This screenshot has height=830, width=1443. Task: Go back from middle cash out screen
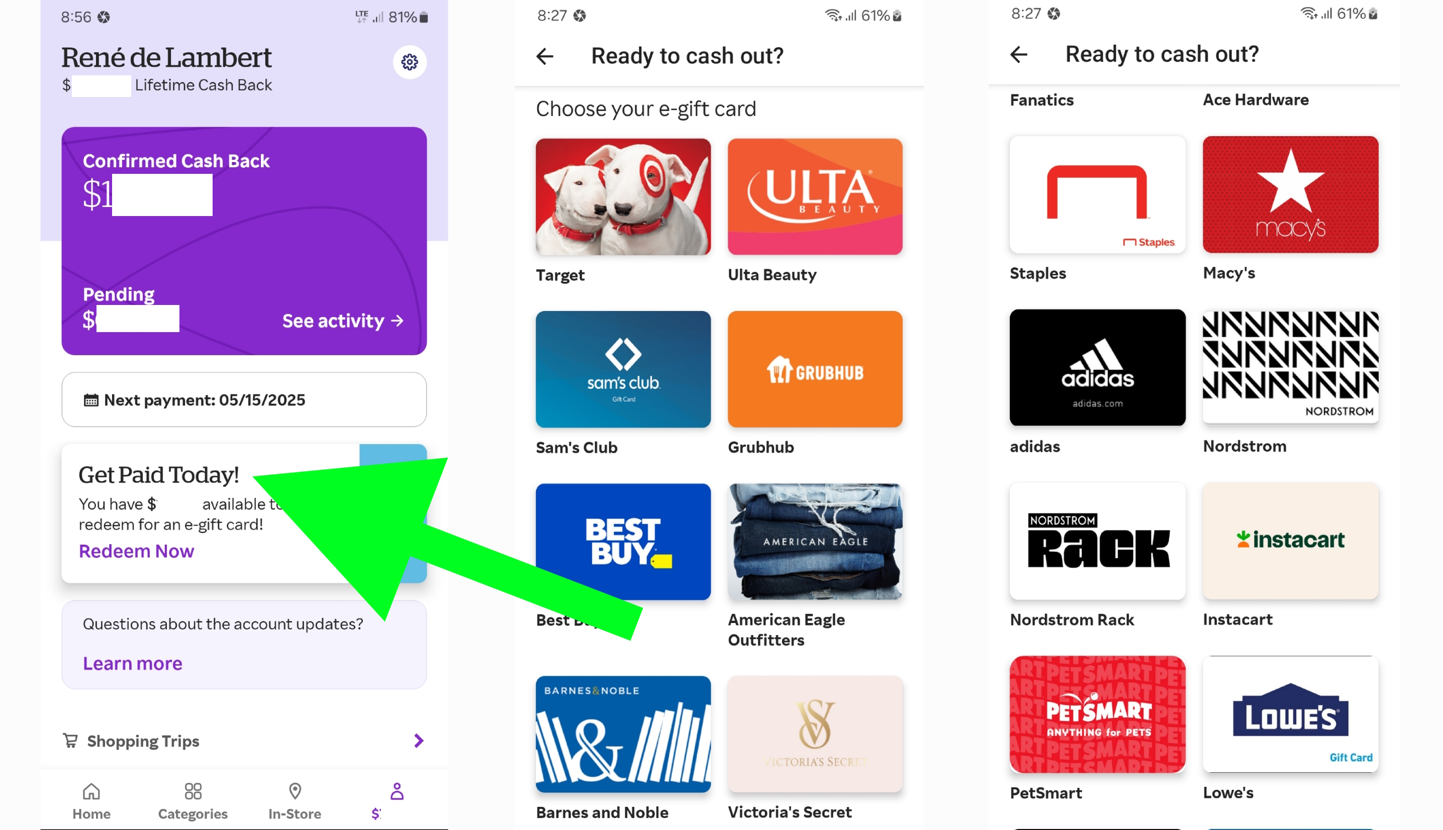[545, 56]
